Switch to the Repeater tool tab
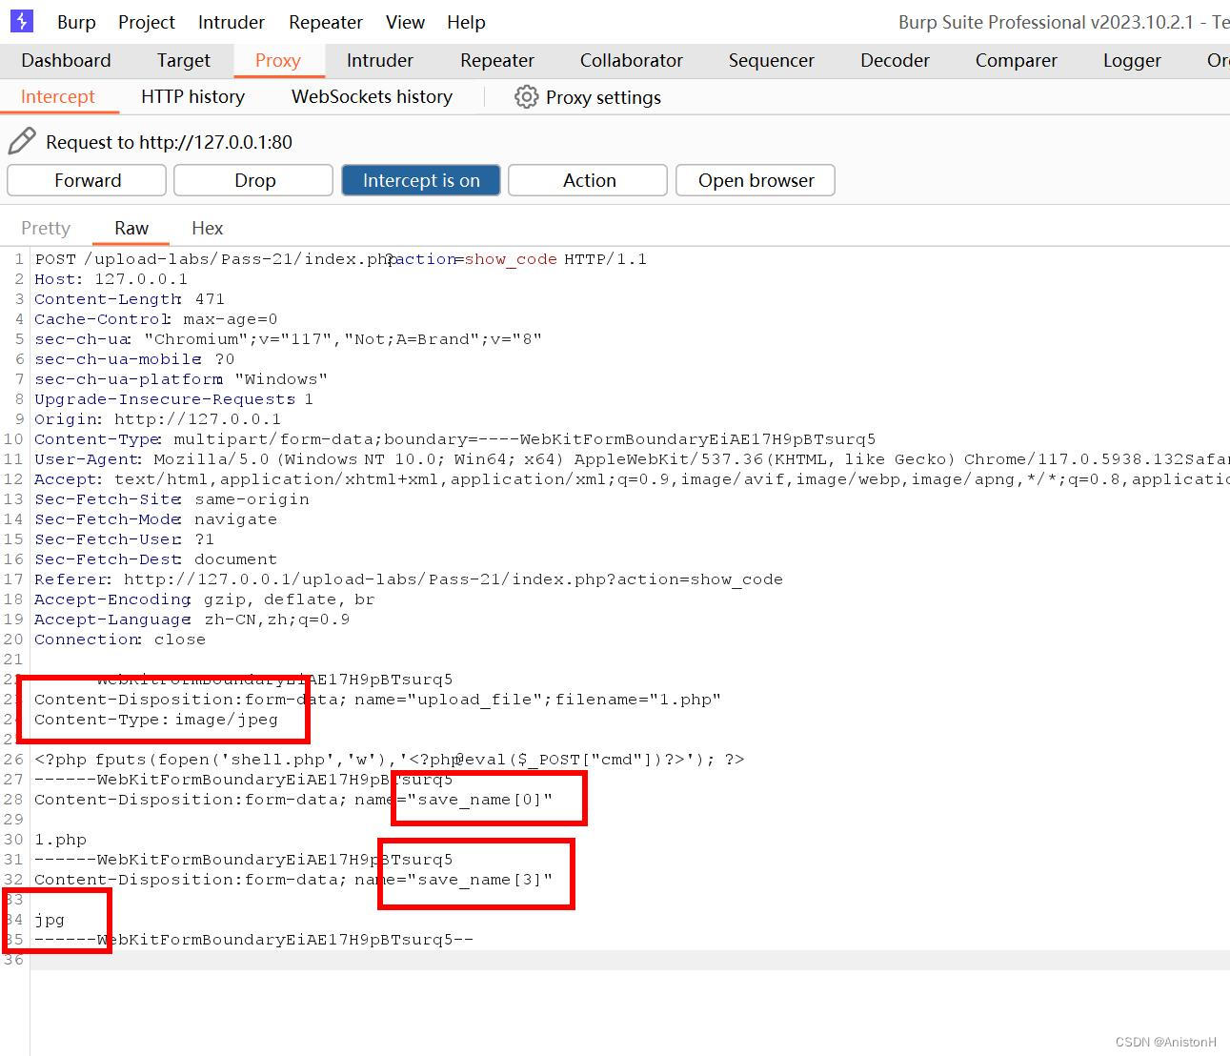1230x1056 pixels. click(x=497, y=60)
